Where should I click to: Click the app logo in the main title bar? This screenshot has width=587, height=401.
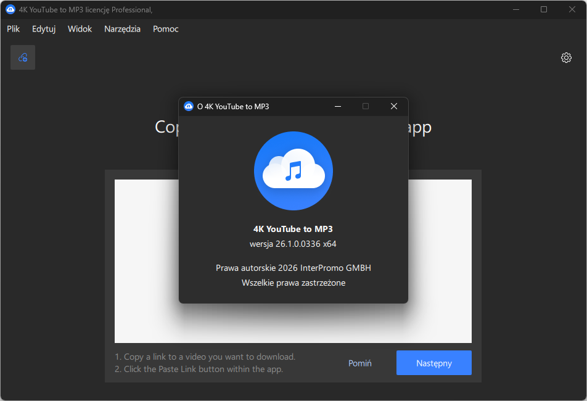coord(10,10)
